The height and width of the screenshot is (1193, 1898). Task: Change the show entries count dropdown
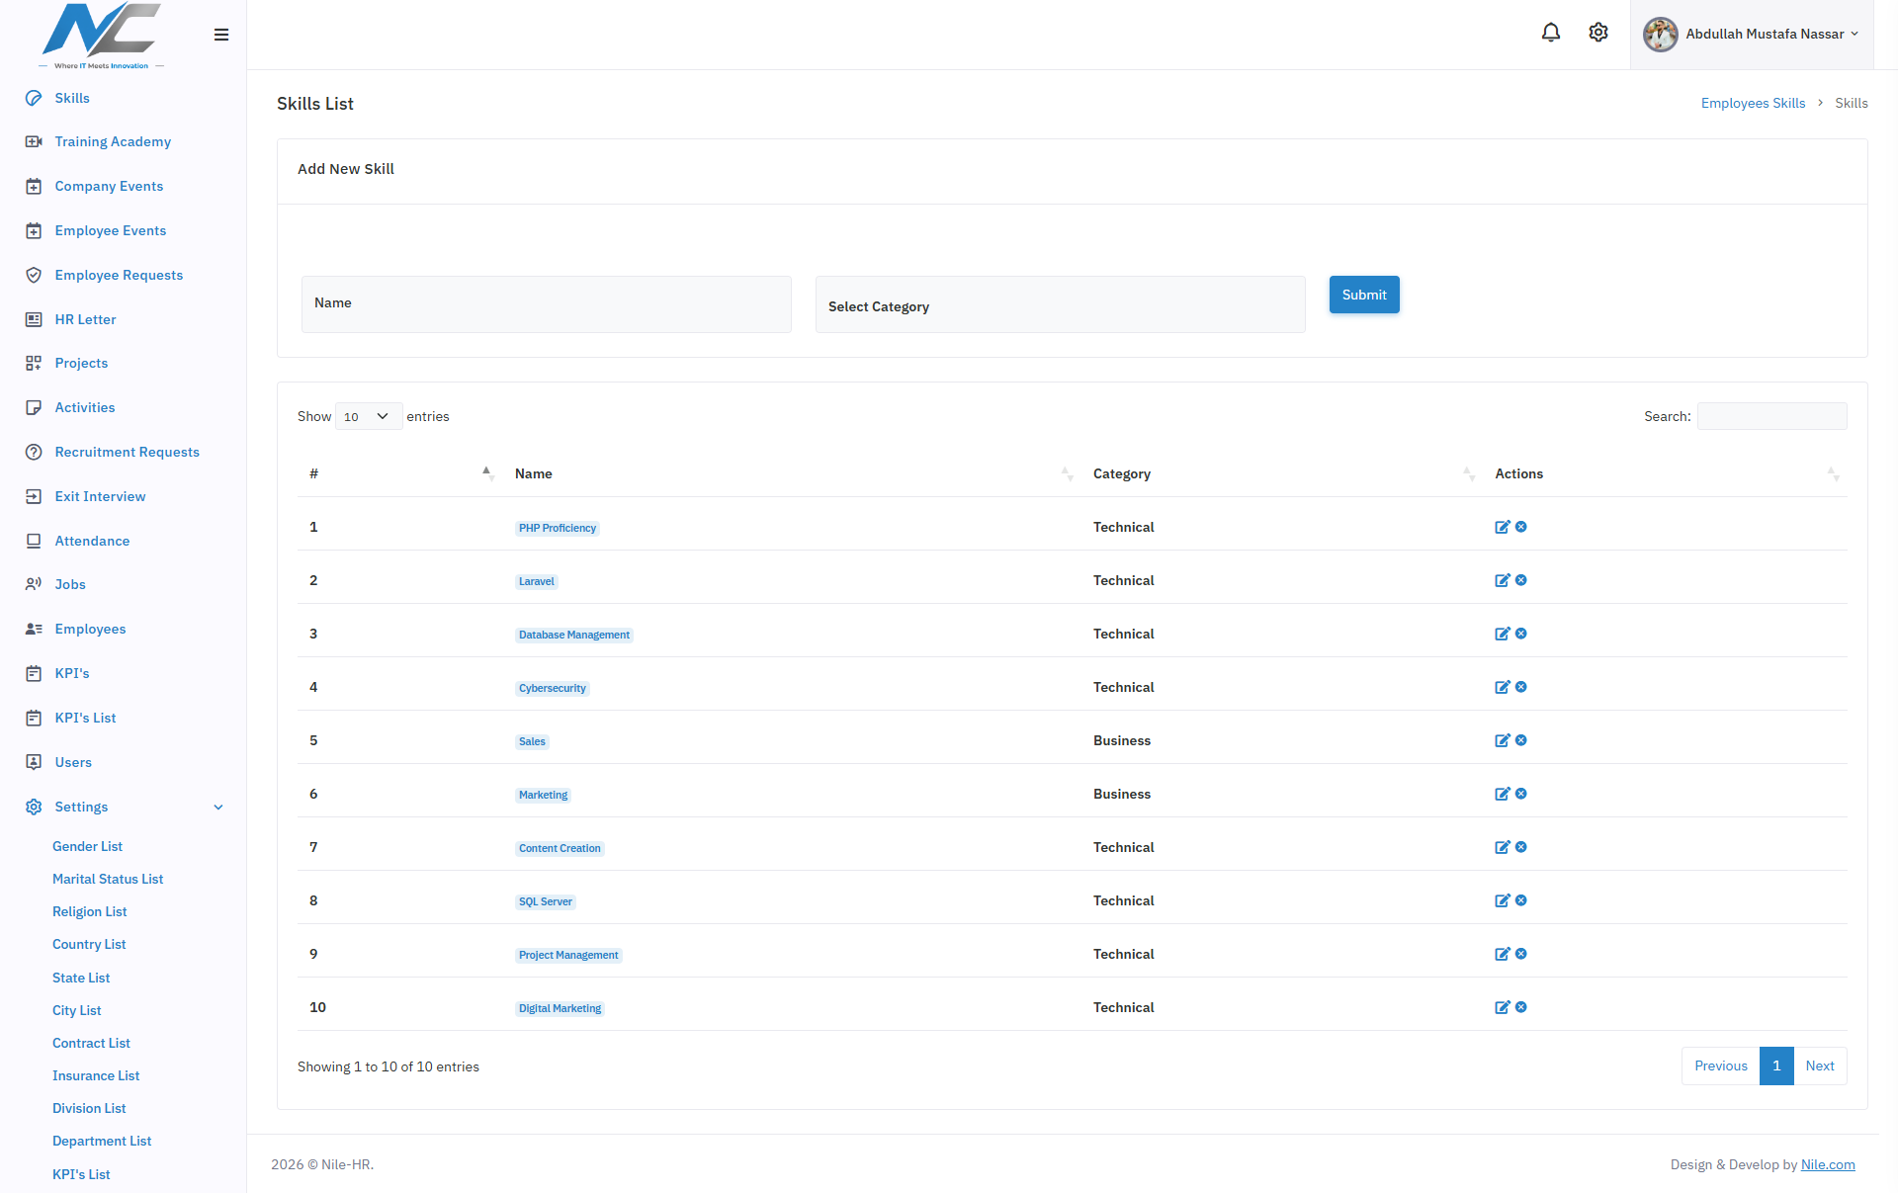[368, 416]
